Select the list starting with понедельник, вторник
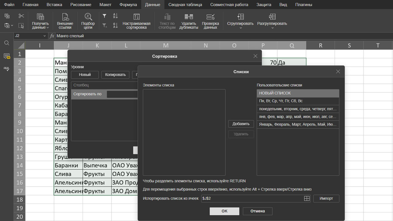This screenshot has width=393, height=221. tap(298, 109)
